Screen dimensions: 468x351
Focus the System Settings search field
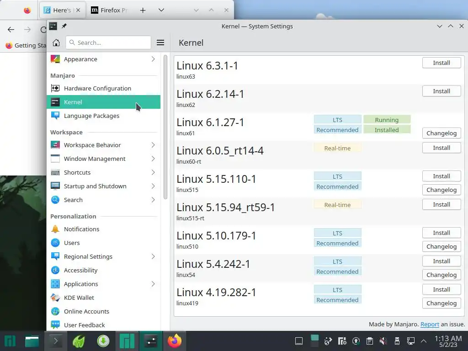pos(108,43)
